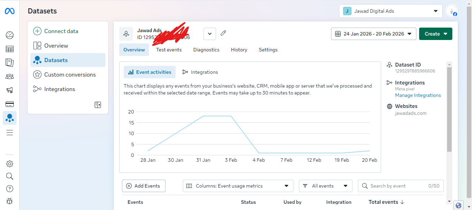The height and width of the screenshot is (210, 472).
Task: Switch chart to Integrations view
Action: 200,72
